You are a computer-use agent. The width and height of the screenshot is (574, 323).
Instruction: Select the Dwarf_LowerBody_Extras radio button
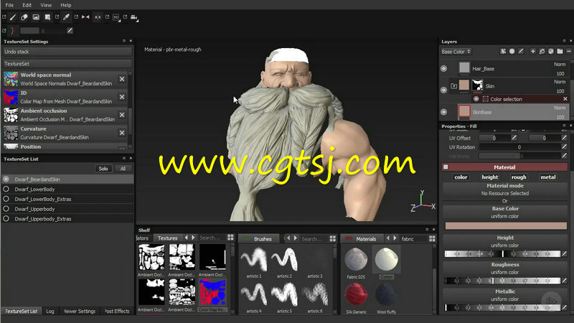(6, 199)
